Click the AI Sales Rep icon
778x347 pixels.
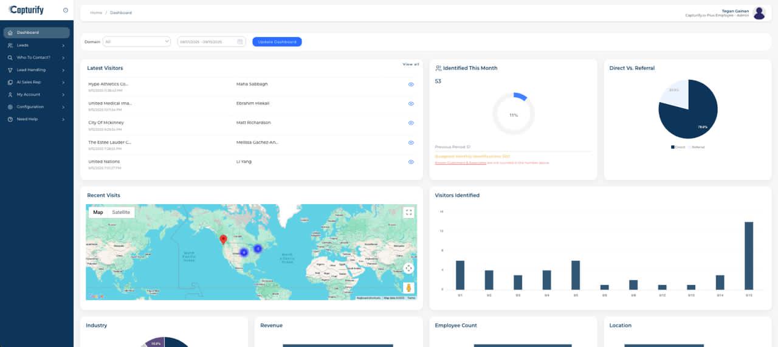tap(10, 82)
